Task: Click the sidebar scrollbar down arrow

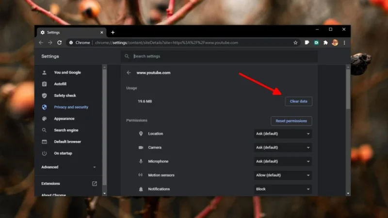Action: pyautogui.click(x=104, y=193)
